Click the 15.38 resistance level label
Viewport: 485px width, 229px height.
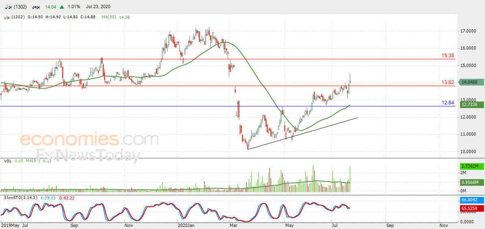[448, 56]
